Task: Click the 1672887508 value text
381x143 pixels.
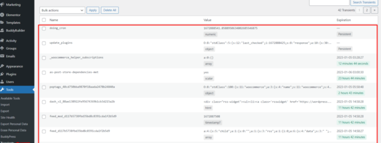Action: tap(212, 116)
